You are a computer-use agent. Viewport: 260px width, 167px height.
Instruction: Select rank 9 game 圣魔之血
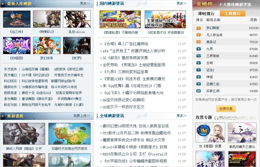coord(213,84)
